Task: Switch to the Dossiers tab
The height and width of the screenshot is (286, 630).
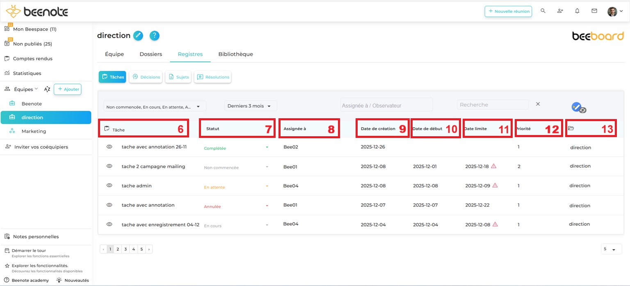Action: click(x=151, y=54)
